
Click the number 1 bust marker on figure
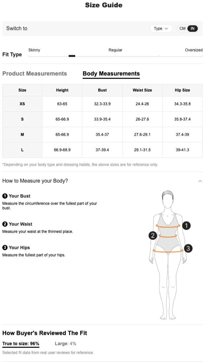(x=186, y=226)
